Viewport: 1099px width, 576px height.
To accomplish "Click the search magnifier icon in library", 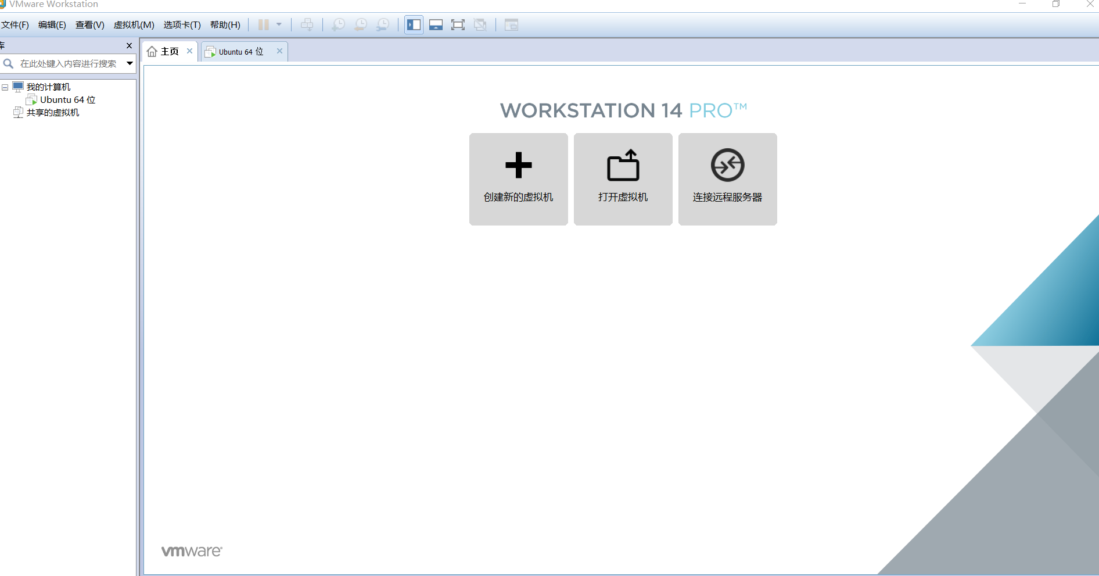I will pos(8,63).
